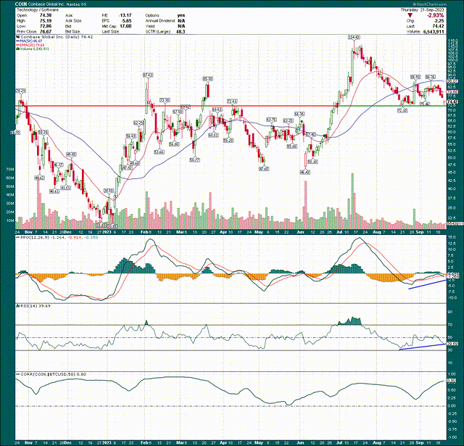Click the 87.43 February high label
The width and height of the screenshot is (464, 446).
(x=147, y=75)
